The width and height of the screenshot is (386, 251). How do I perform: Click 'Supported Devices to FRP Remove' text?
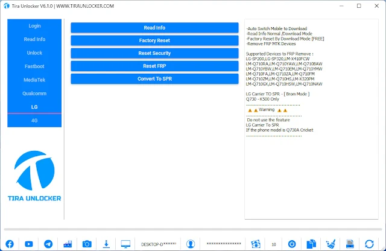(280, 54)
